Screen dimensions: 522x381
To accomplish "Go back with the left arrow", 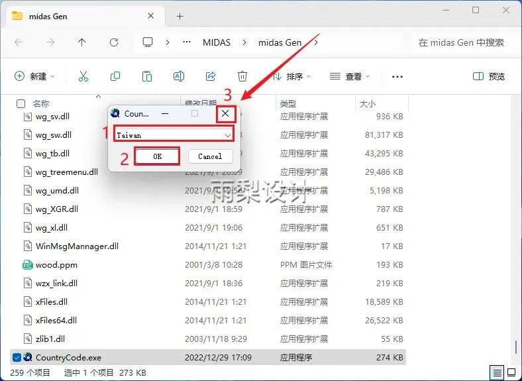I will coord(19,42).
